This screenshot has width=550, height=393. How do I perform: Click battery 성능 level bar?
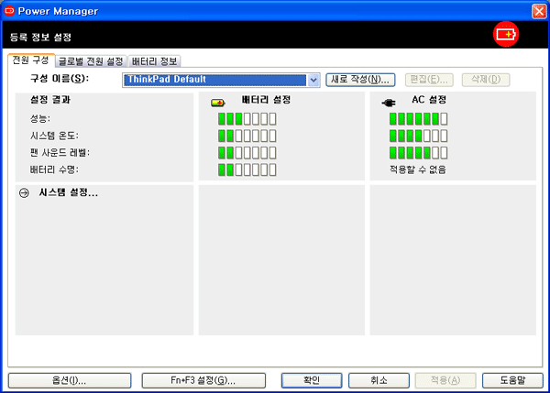click(x=247, y=119)
